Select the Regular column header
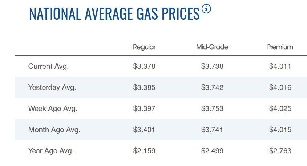 (144, 47)
